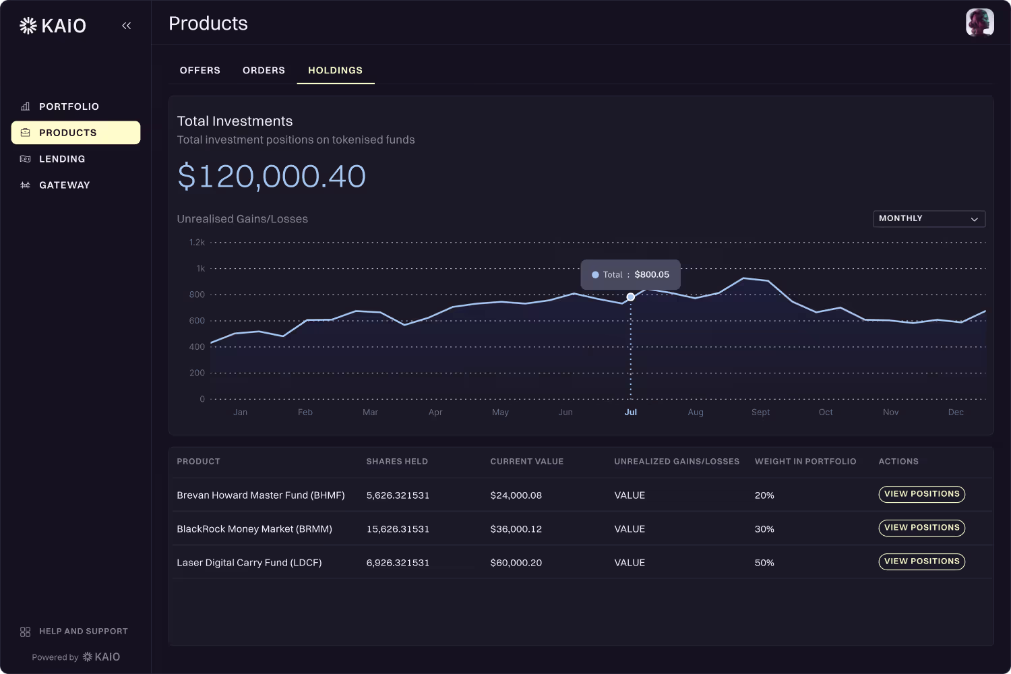The height and width of the screenshot is (674, 1011).
Task: Click the Current Value column header
Action: pyautogui.click(x=527, y=462)
